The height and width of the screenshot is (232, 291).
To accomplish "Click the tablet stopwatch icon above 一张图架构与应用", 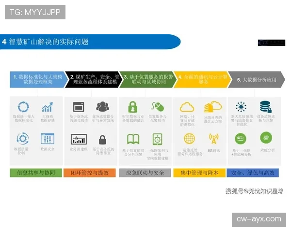I will 157,139.
